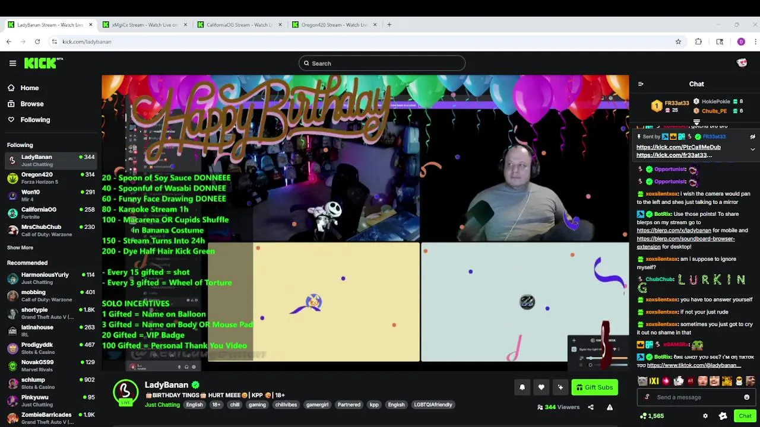Share the stream via the share icon
This screenshot has height=427, width=760.
(591, 407)
